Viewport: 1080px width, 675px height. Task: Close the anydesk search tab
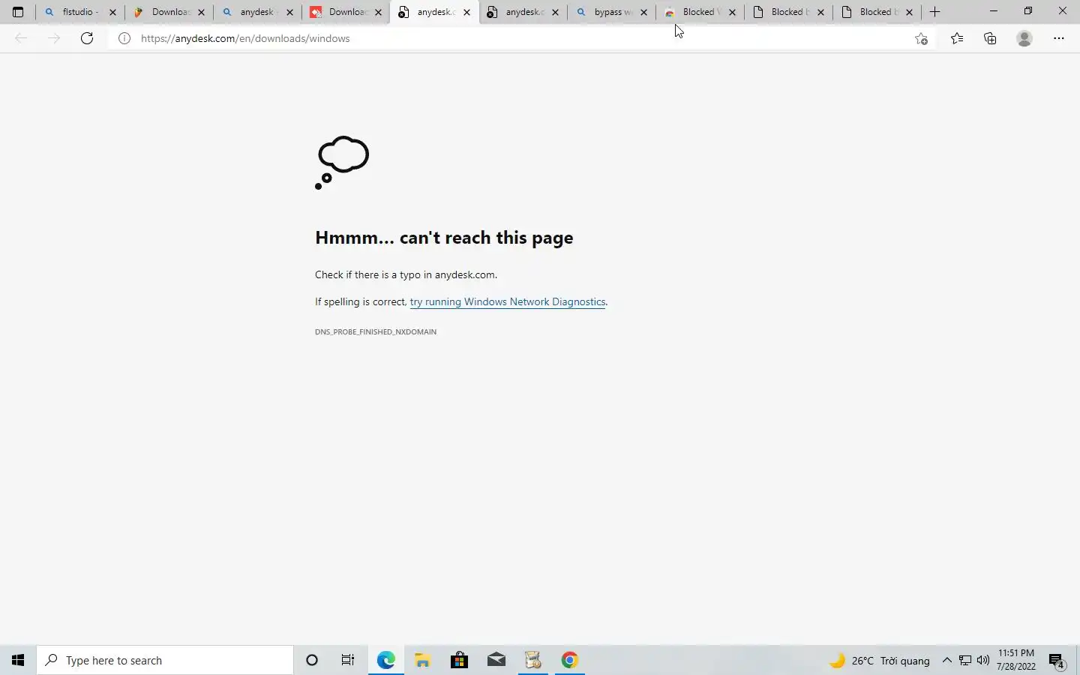tap(289, 12)
